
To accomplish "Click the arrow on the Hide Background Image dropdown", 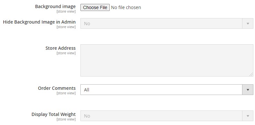I will pyautogui.click(x=248, y=24).
